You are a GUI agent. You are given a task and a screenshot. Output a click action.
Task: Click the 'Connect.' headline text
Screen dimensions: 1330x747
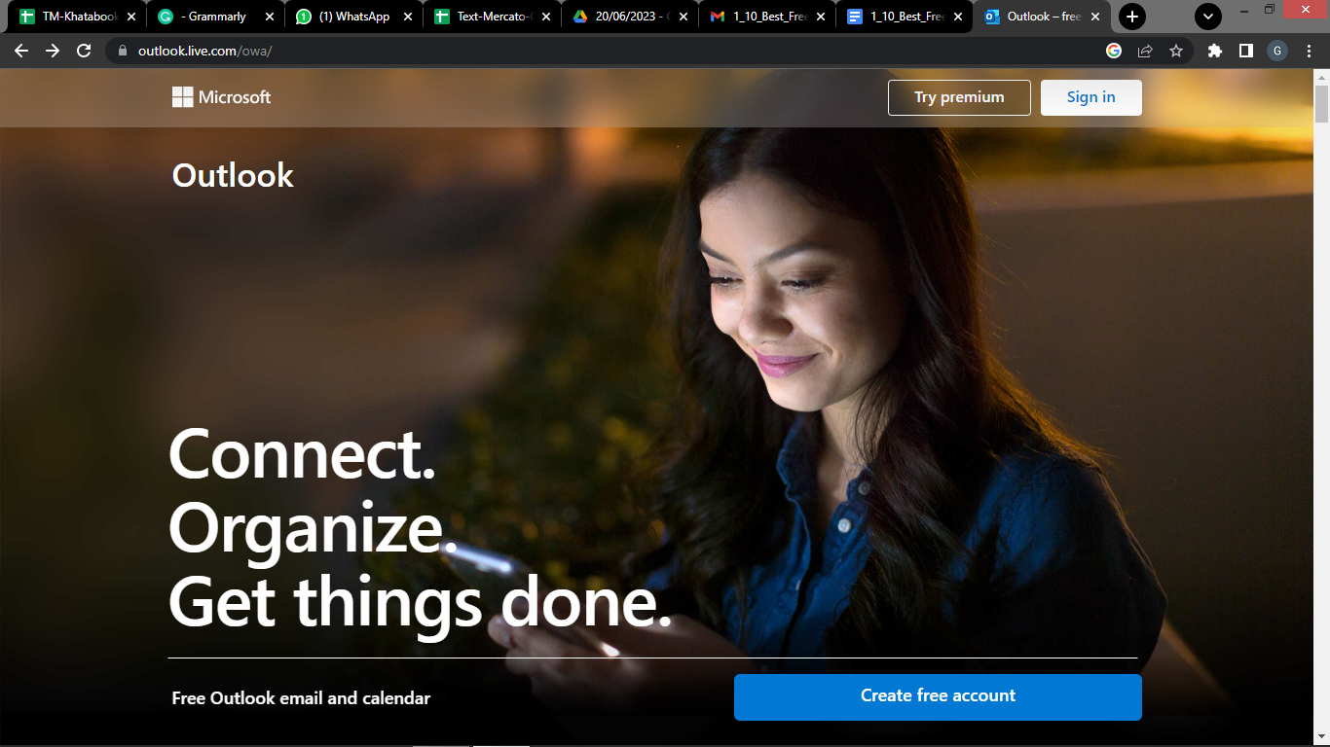click(302, 453)
